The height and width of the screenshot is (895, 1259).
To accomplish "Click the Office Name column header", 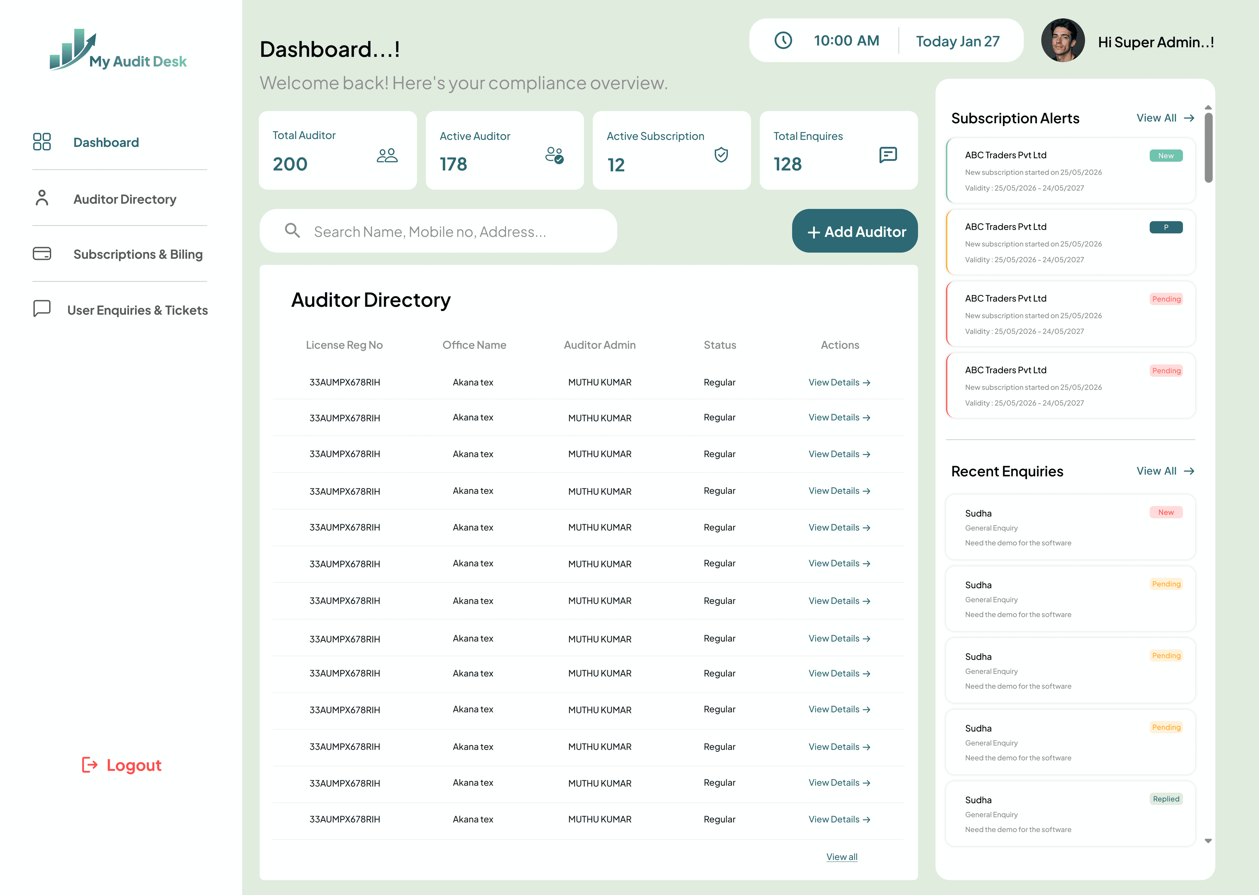I will tap(474, 345).
